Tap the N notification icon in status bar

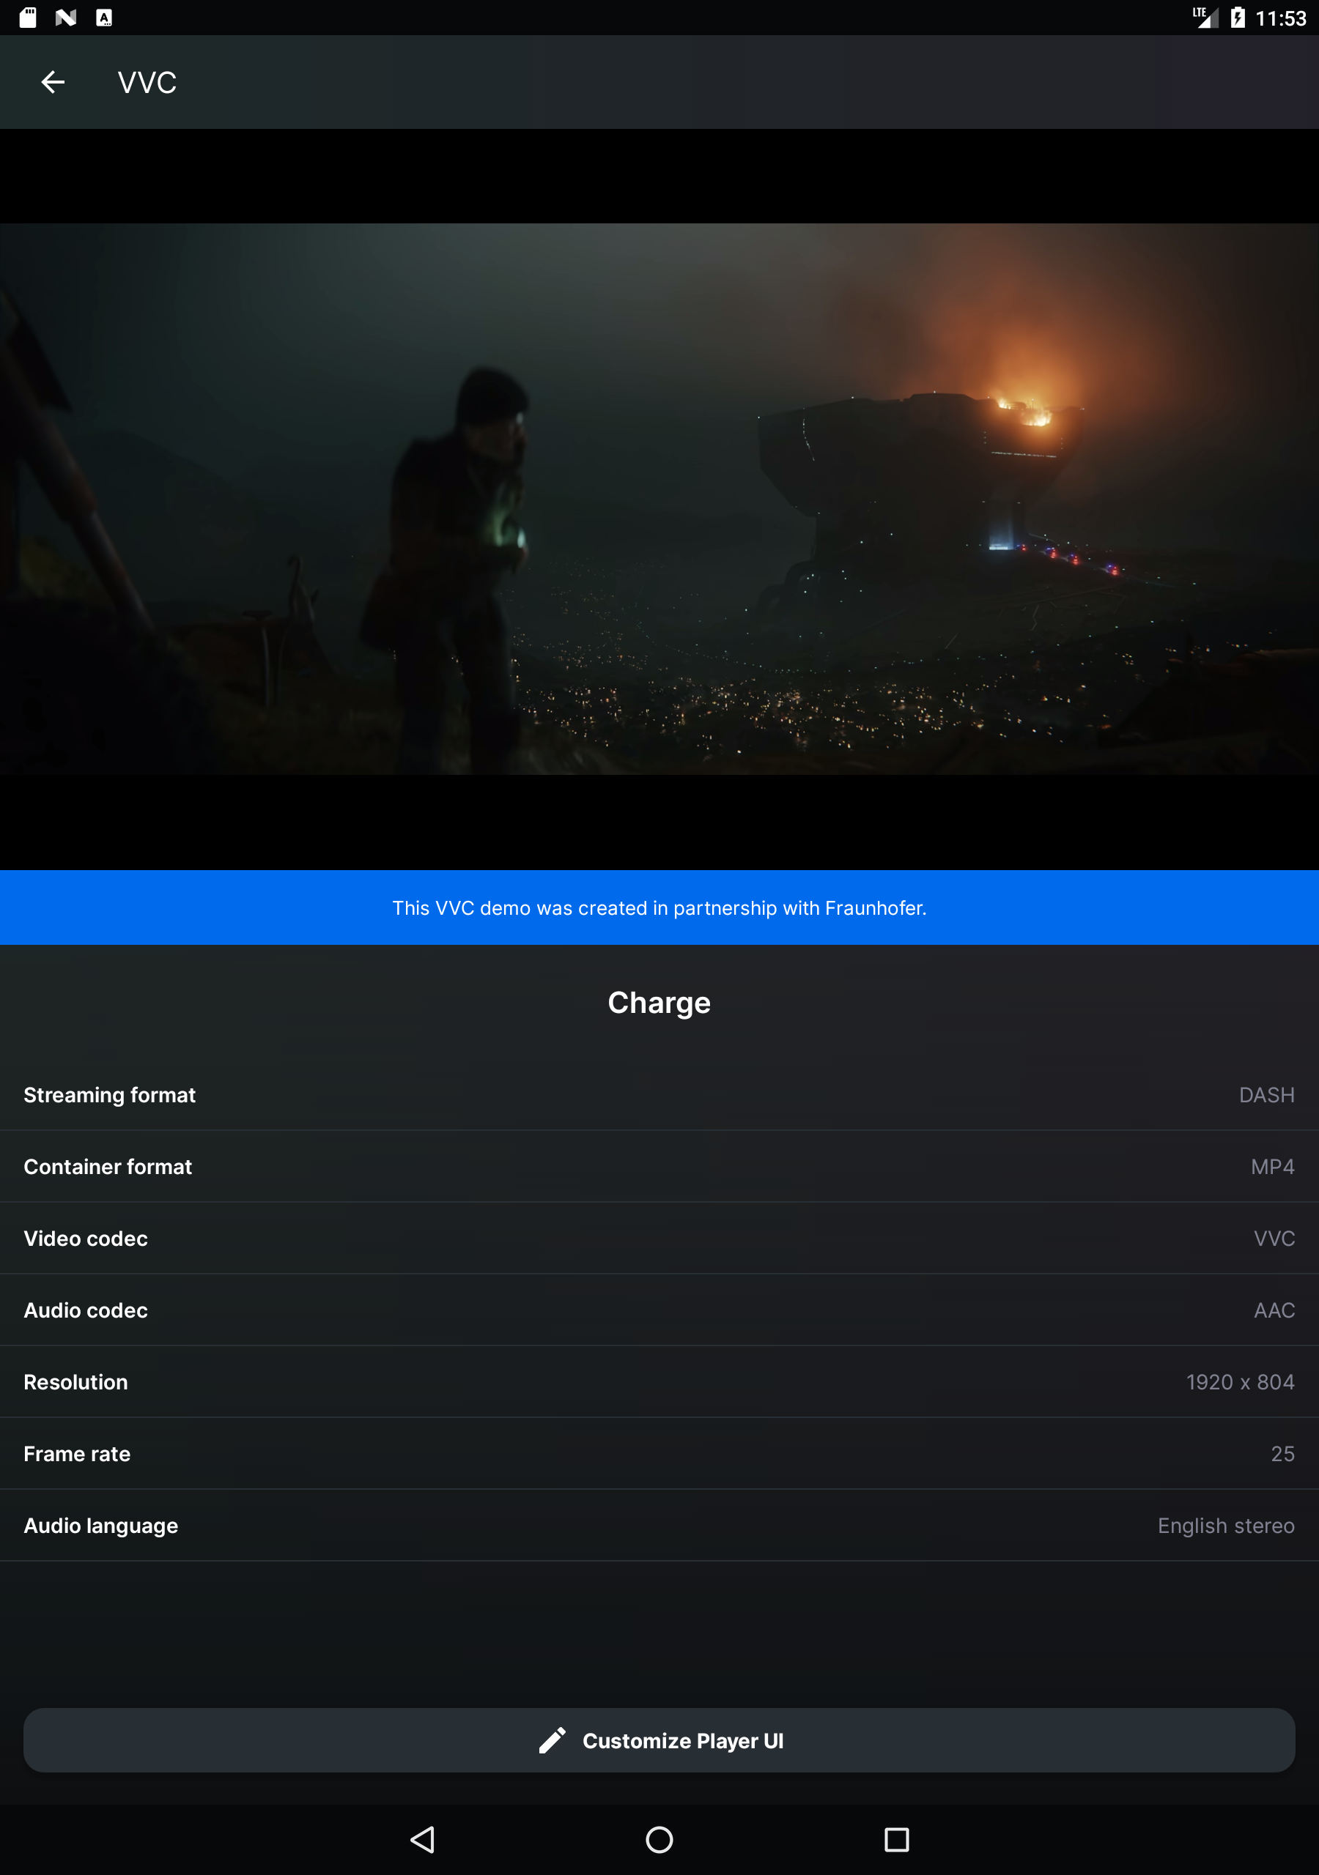pyautogui.click(x=66, y=17)
